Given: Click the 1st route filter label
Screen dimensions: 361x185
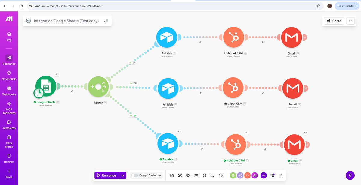Looking at the screenshot, I should pos(132,63).
